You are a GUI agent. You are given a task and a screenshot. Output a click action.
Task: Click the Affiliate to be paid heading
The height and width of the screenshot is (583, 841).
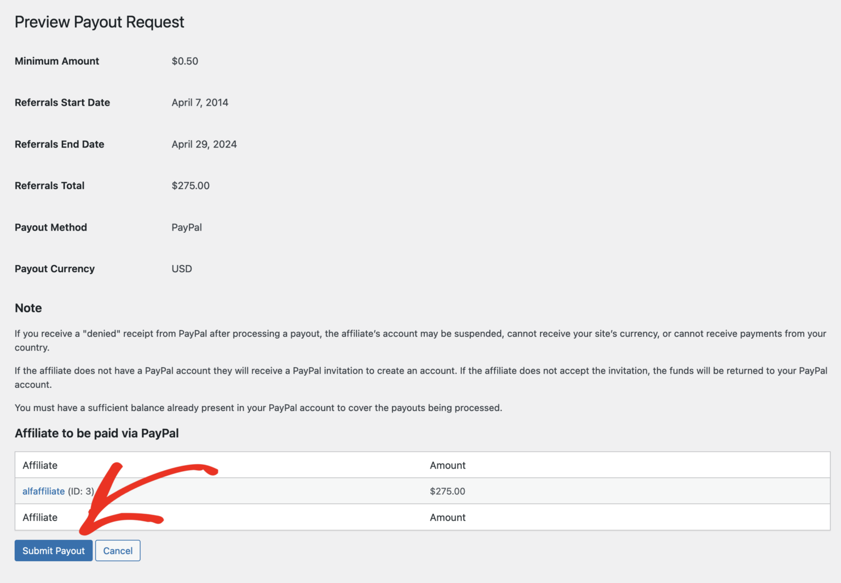click(96, 433)
